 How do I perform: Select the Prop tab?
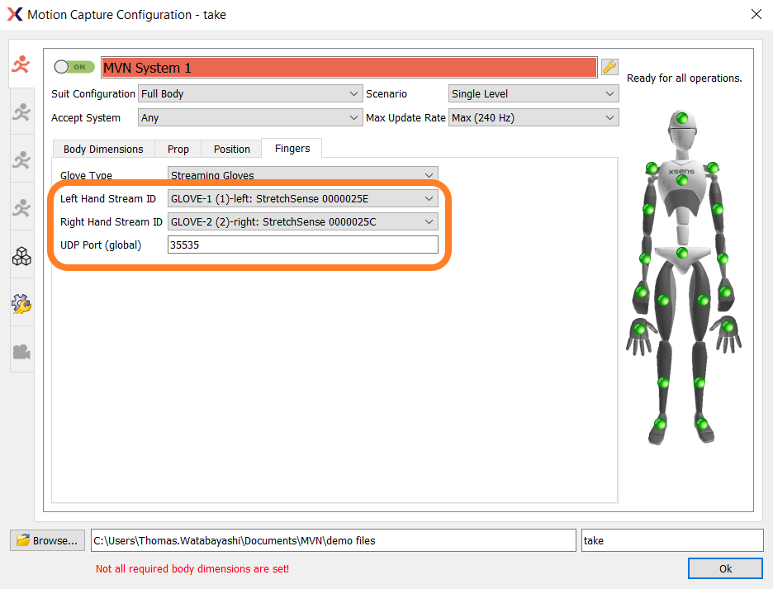click(x=178, y=149)
